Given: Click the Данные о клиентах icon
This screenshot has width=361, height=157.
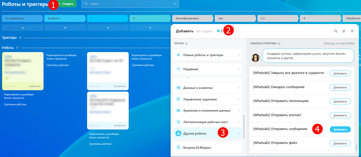Looking at the screenshot, I should coord(178,88).
